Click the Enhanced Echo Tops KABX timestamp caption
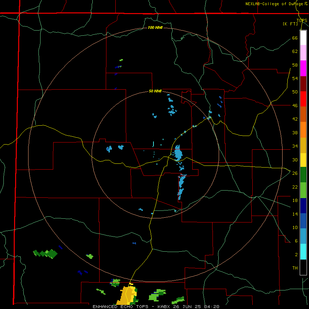This screenshot has width=309, height=309. pos(156,307)
